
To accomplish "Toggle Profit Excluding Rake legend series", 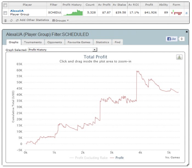I will pyautogui.click(x=89, y=158).
